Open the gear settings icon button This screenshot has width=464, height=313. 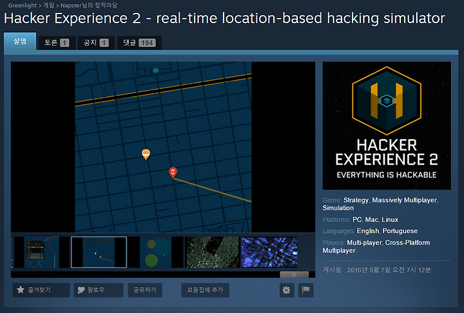[286, 290]
